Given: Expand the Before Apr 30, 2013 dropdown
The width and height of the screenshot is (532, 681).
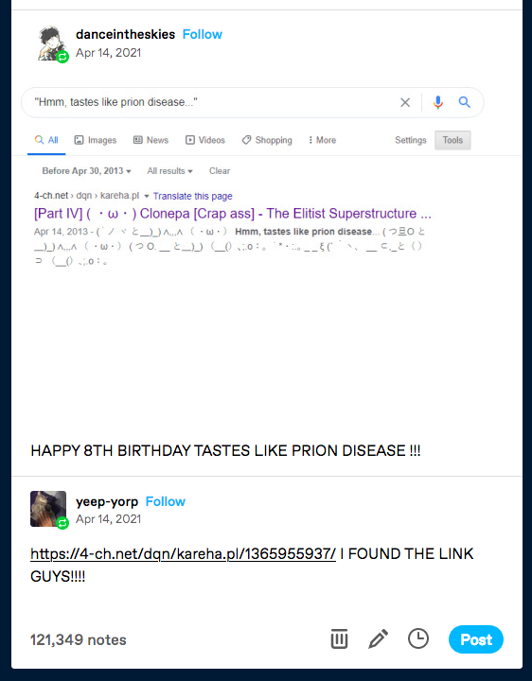Looking at the screenshot, I should [86, 171].
